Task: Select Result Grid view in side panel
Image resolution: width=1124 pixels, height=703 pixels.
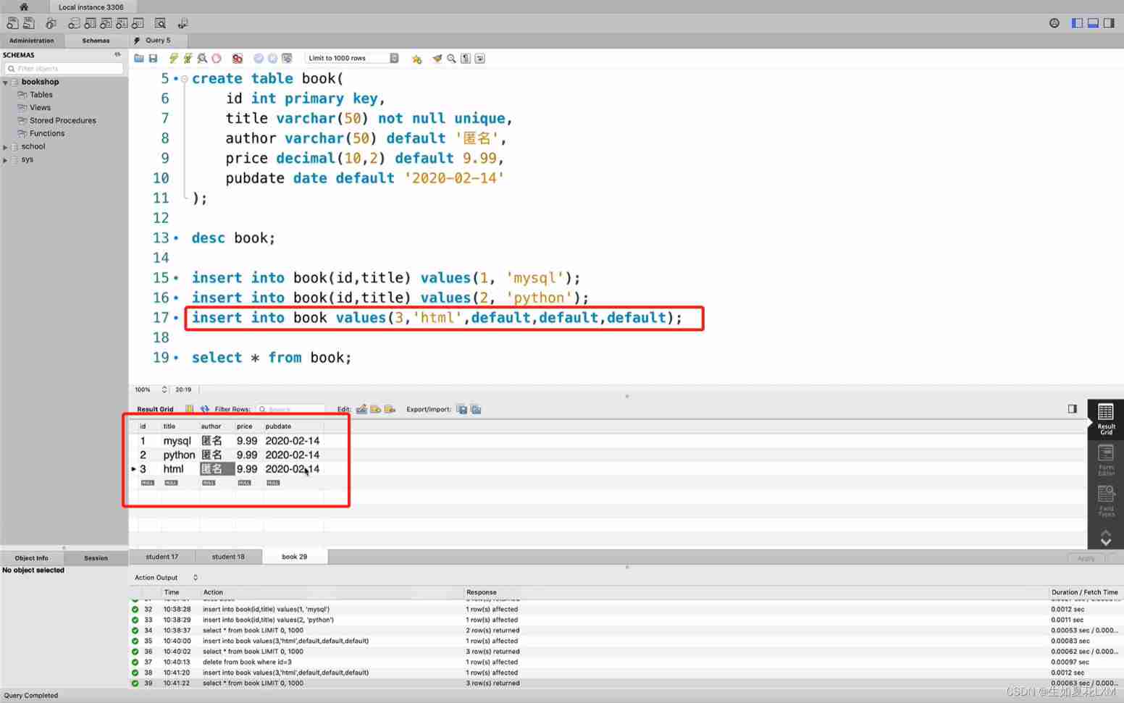Action: (x=1106, y=419)
